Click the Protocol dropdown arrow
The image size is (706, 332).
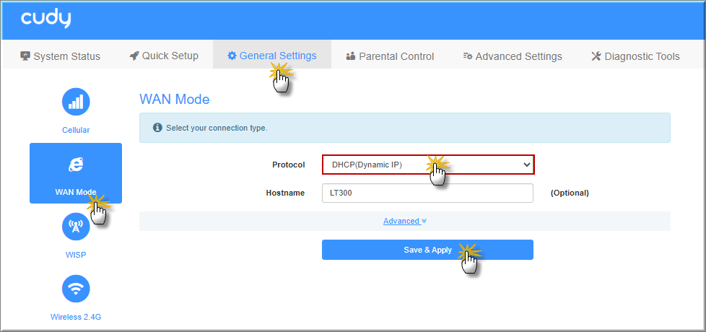526,165
